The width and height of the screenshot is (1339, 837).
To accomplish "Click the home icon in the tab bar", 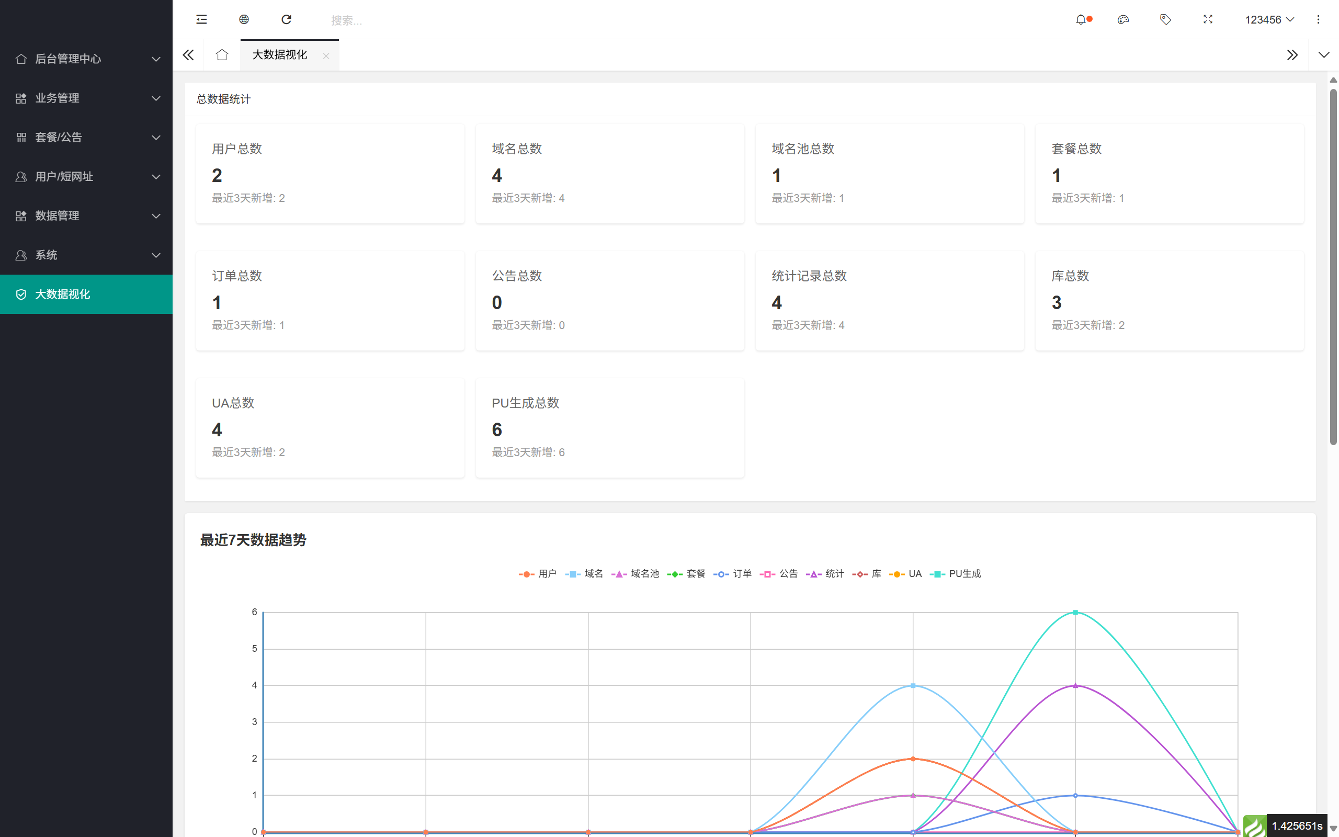I will coord(222,55).
